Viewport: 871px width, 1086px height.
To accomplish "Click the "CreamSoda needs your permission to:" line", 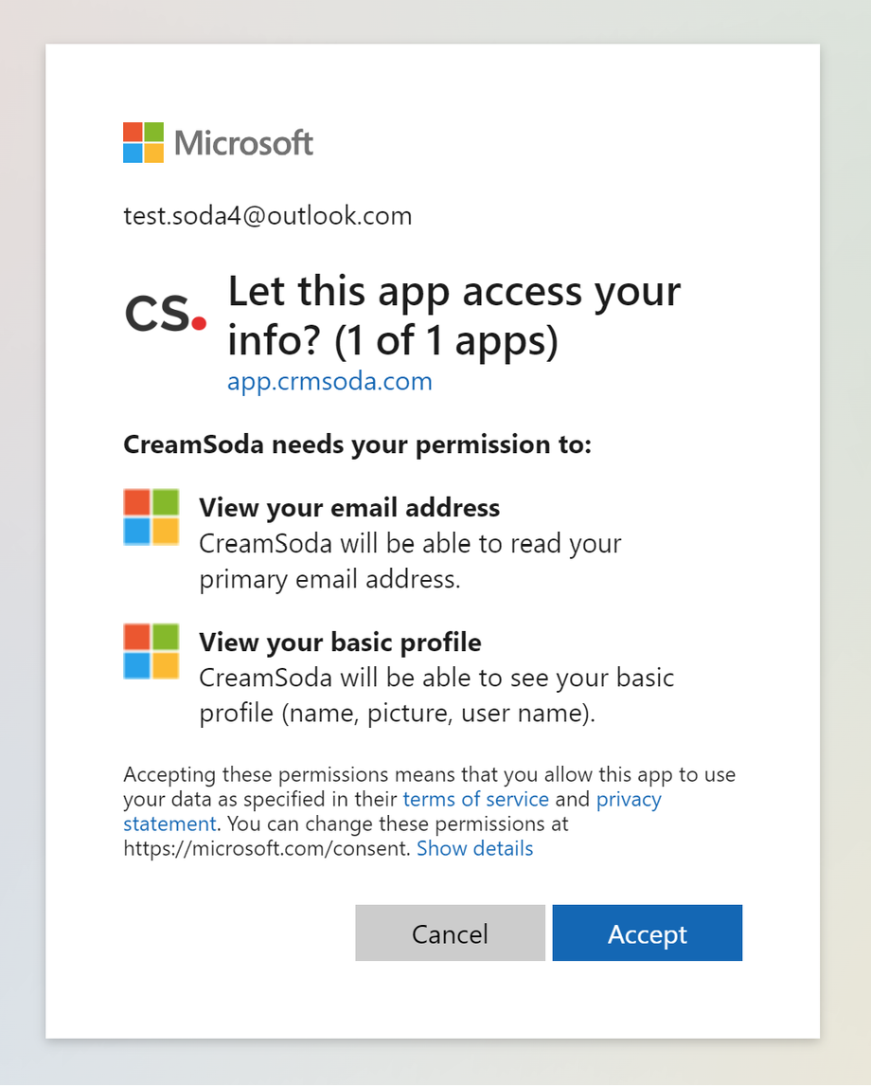I will point(357,444).
